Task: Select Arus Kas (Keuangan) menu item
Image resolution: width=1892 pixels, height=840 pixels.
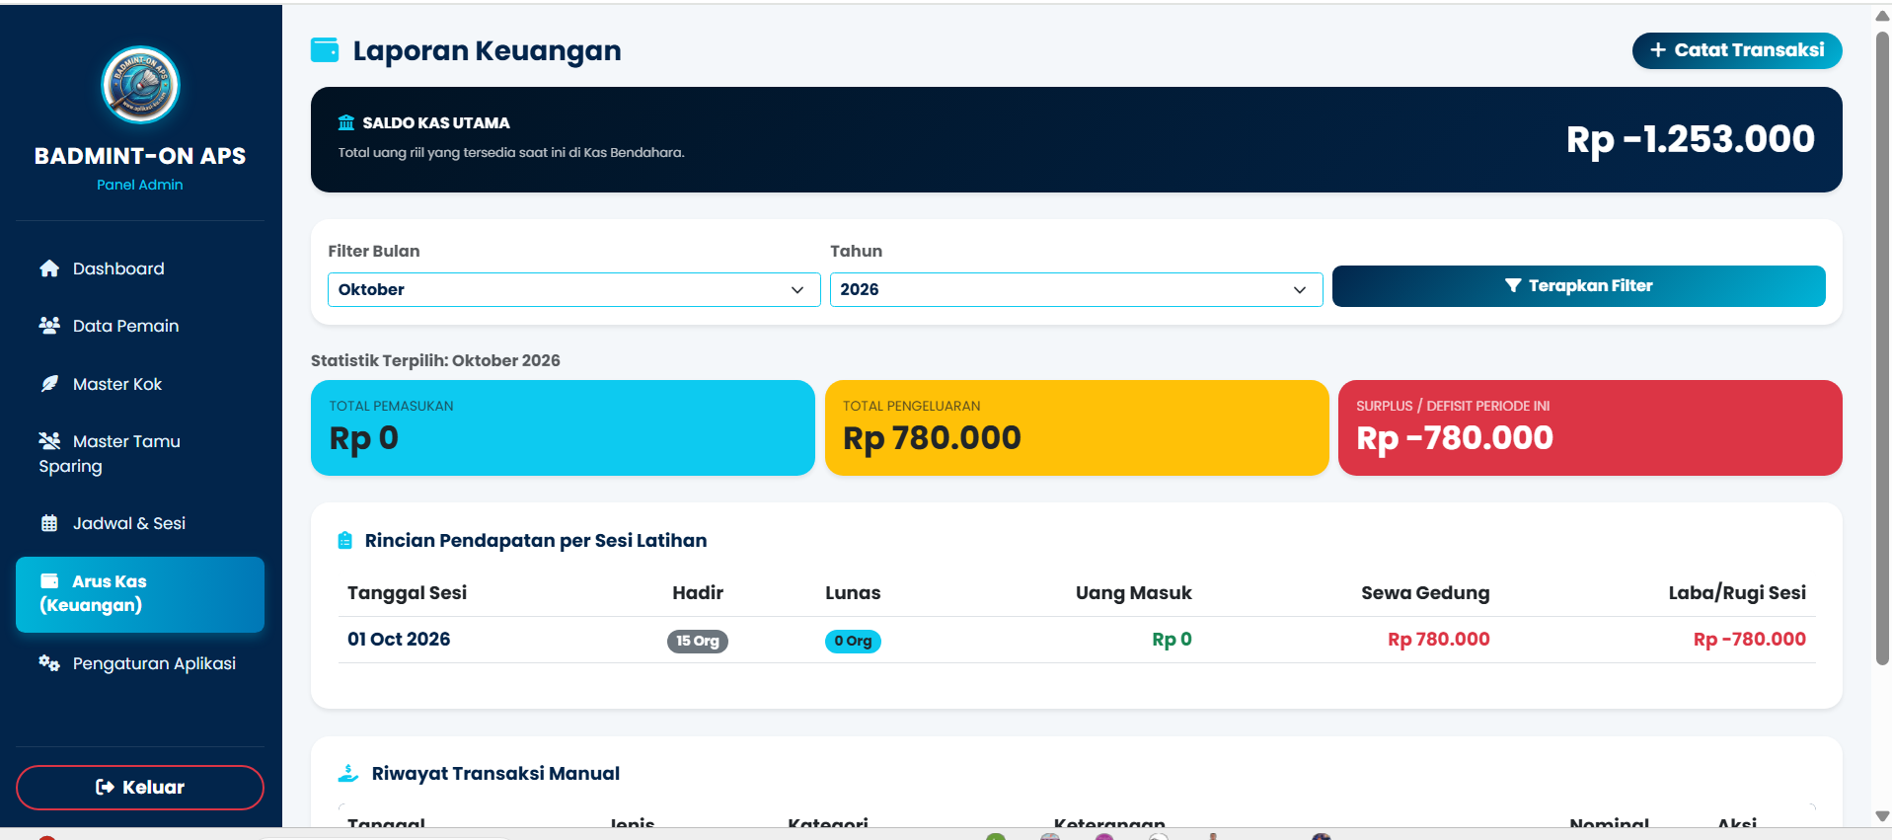Action: click(x=140, y=594)
